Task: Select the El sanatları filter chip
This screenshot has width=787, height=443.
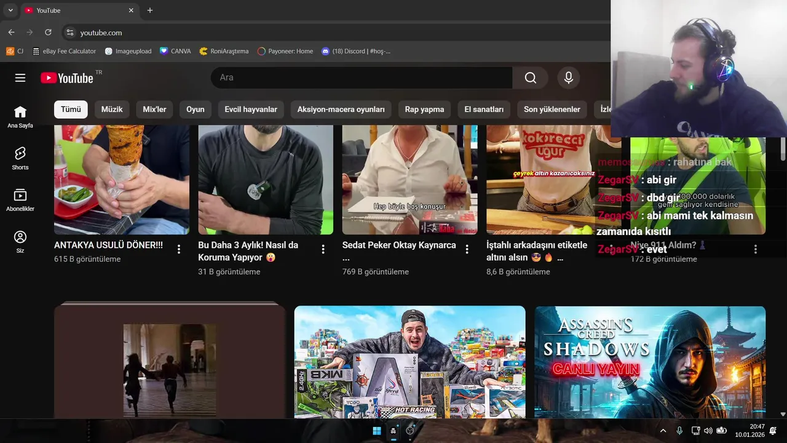Action: coord(484,110)
